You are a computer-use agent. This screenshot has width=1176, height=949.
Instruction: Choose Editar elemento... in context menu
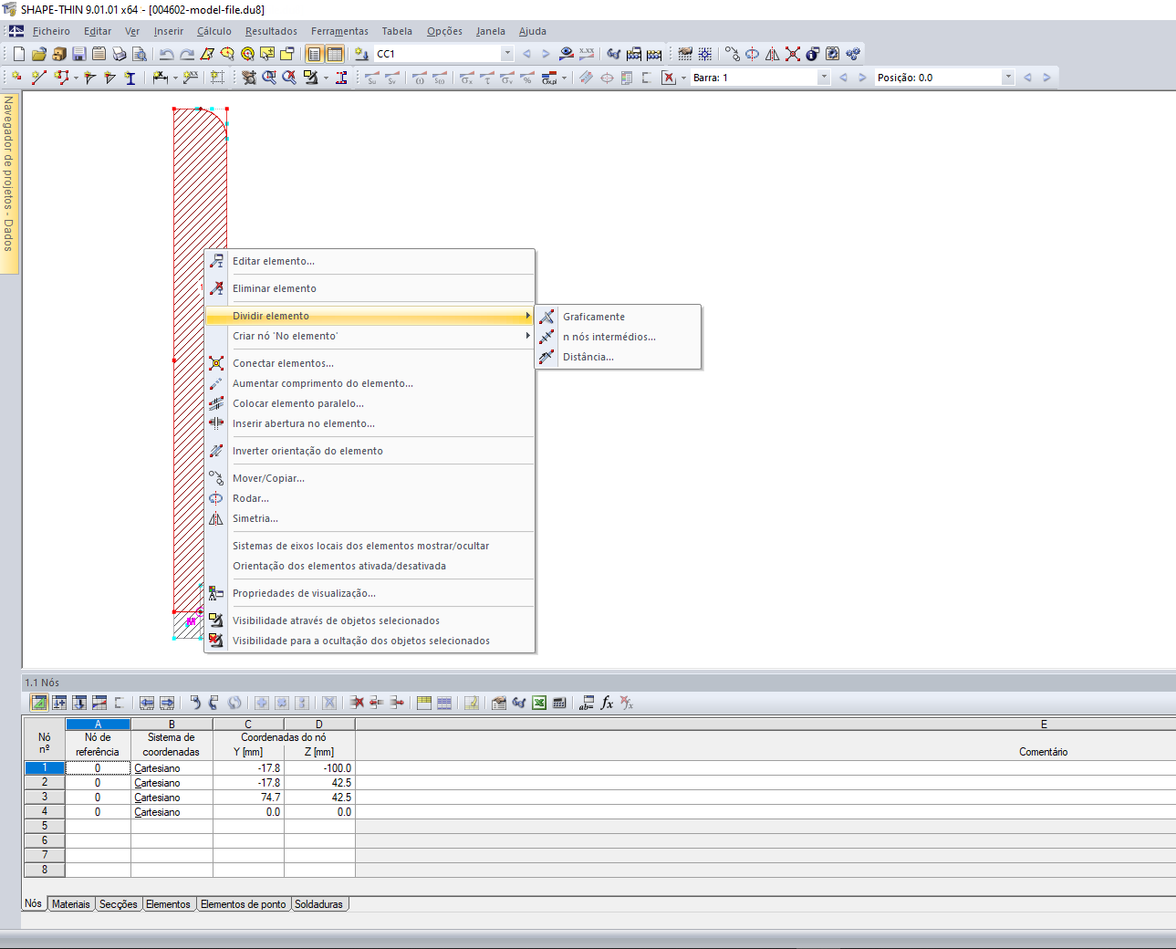369,261
